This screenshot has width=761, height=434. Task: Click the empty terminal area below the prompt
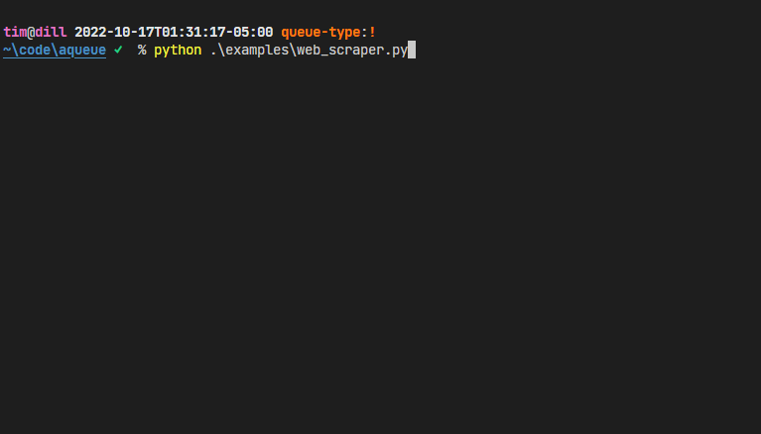pos(381,243)
